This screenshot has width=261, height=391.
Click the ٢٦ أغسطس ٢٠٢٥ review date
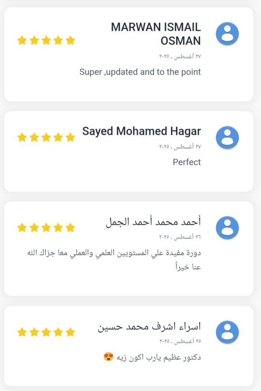click(x=180, y=237)
